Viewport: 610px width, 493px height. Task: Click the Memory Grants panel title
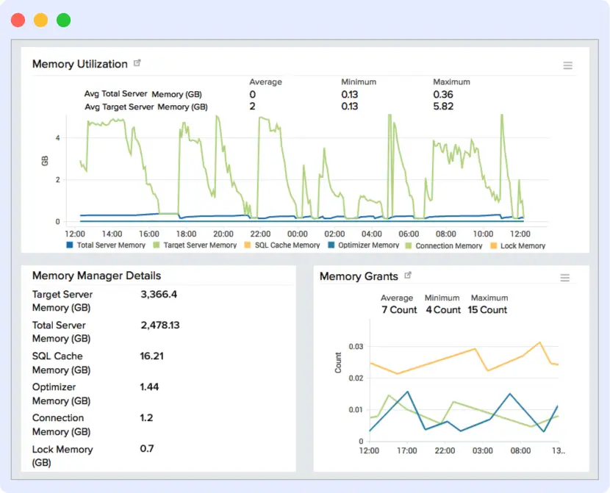point(359,277)
